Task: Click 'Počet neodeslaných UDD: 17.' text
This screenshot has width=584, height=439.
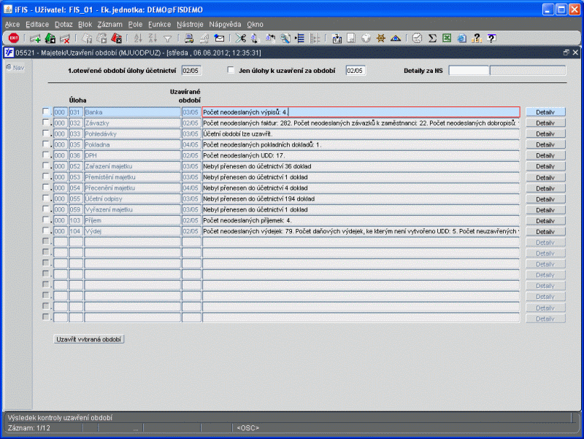Action: click(244, 155)
